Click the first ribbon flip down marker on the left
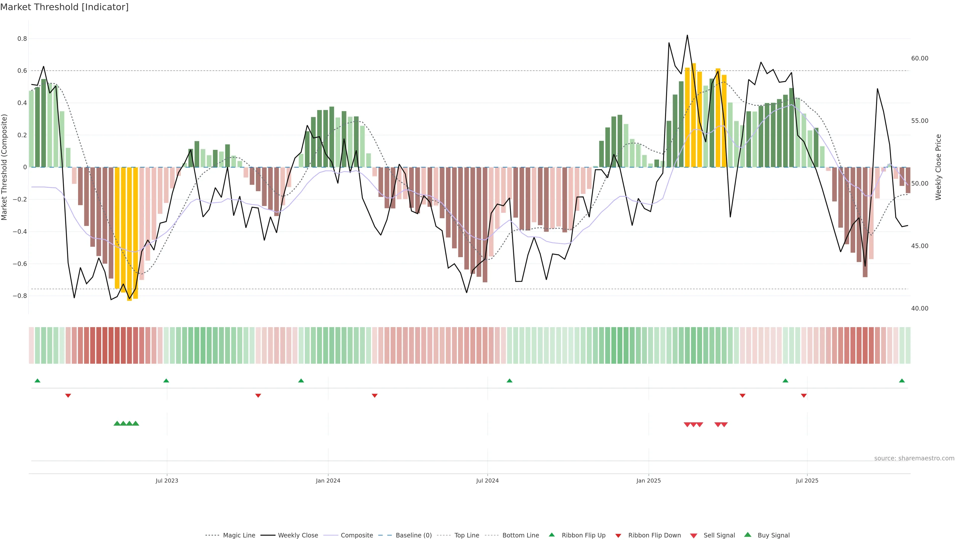Image resolution: width=967 pixels, height=544 pixels. point(68,396)
